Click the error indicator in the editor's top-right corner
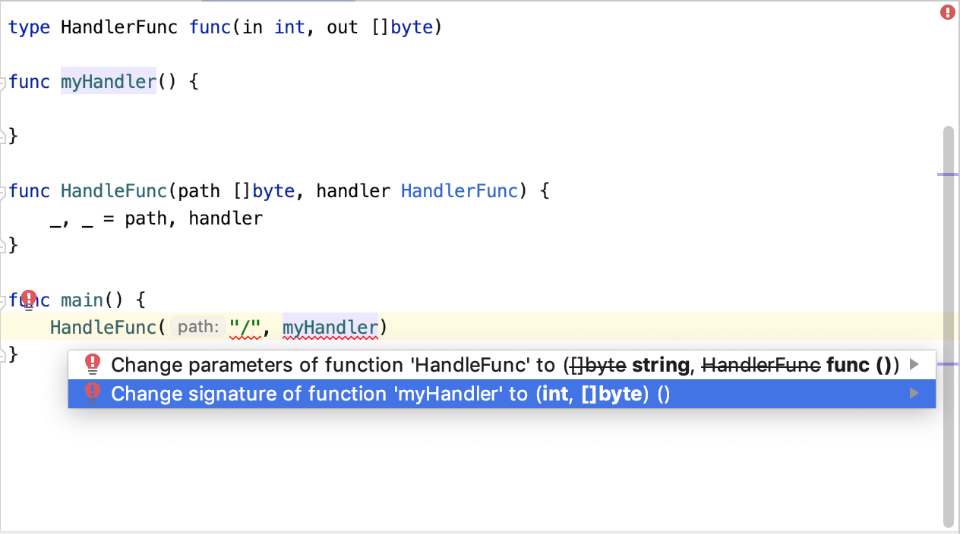The image size is (960, 534). [x=947, y=12]
